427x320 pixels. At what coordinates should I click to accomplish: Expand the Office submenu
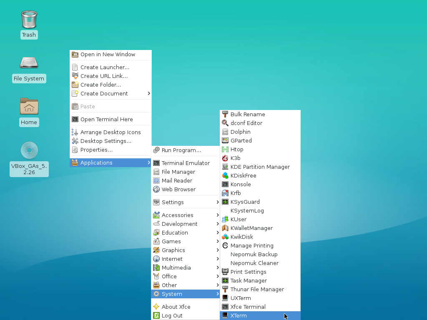click(186, 276)
